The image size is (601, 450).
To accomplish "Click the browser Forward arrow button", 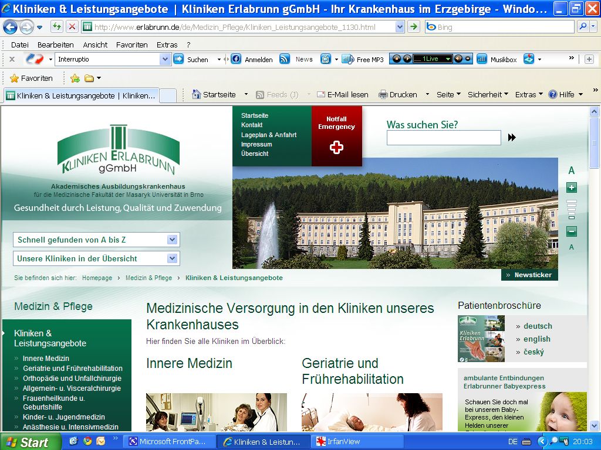I will 26,27.
